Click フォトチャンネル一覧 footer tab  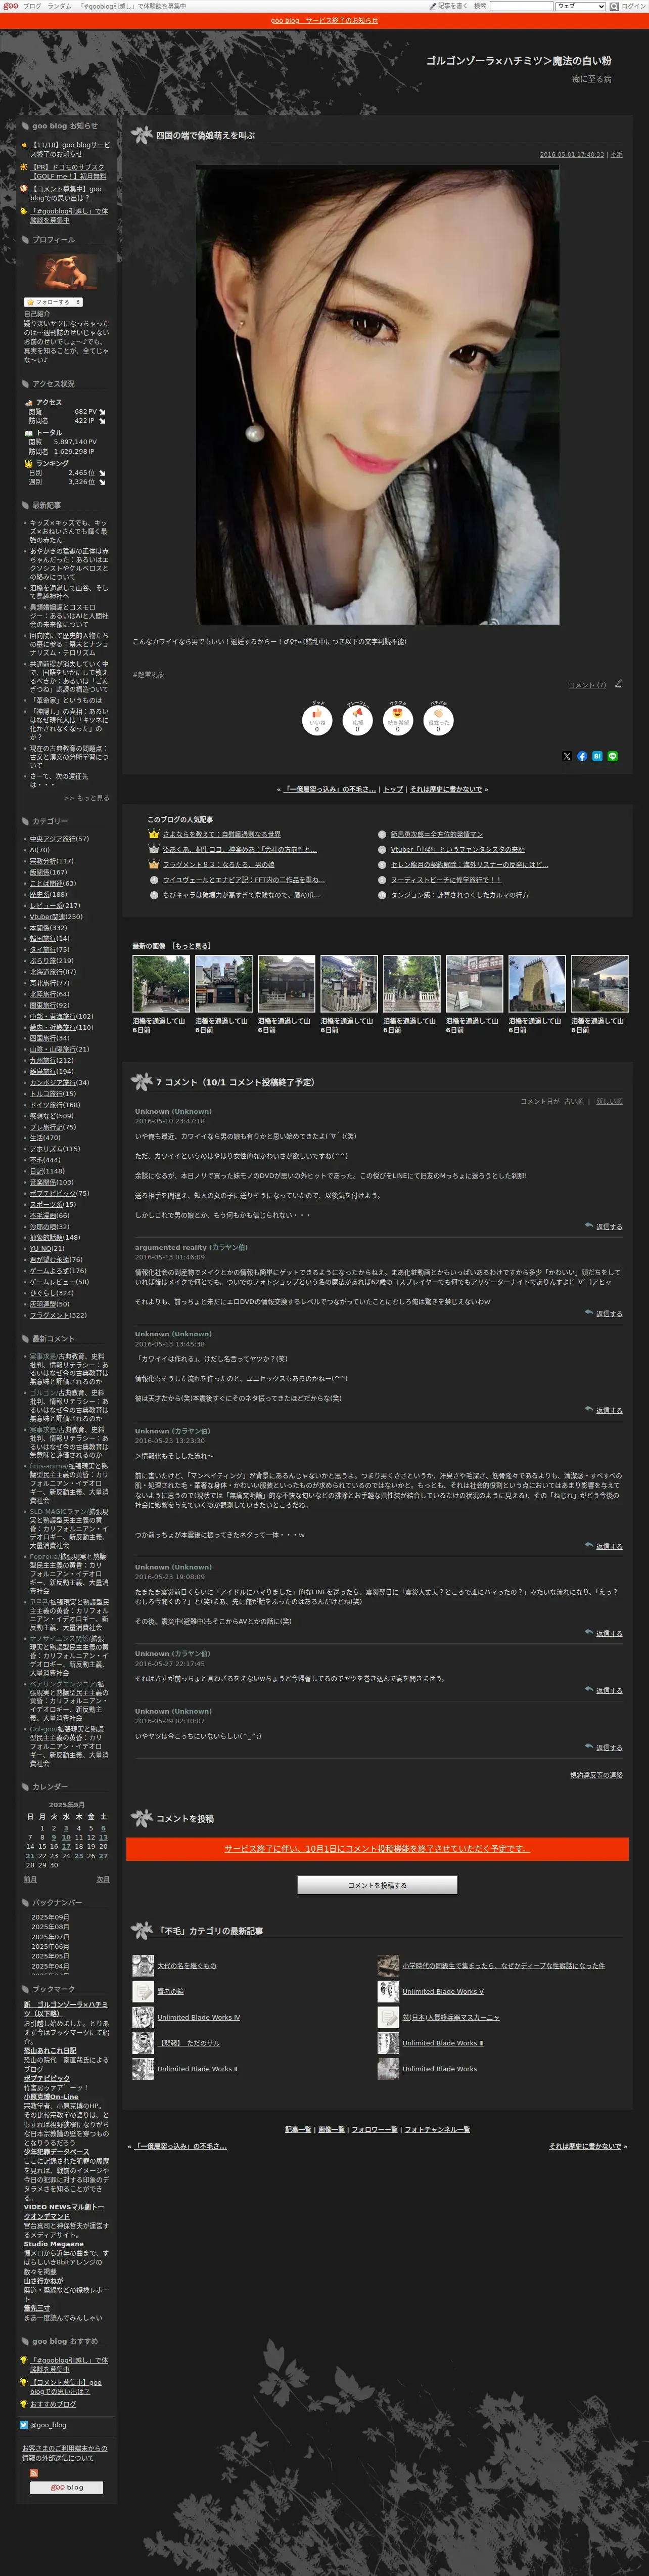pos(437,2130)
